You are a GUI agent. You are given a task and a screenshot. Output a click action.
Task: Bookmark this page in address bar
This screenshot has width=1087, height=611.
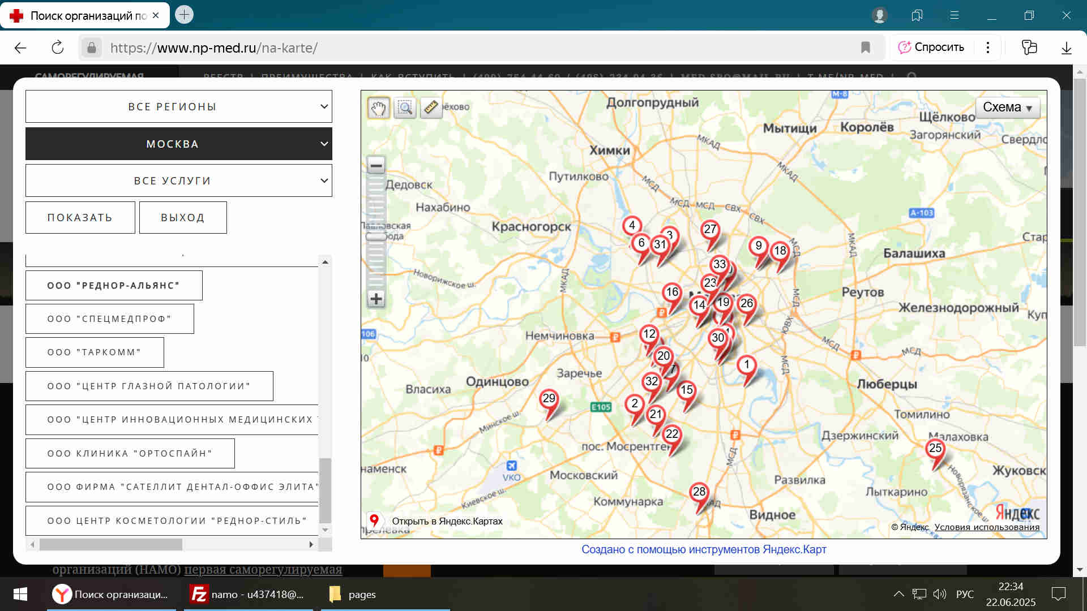(865, 48)
